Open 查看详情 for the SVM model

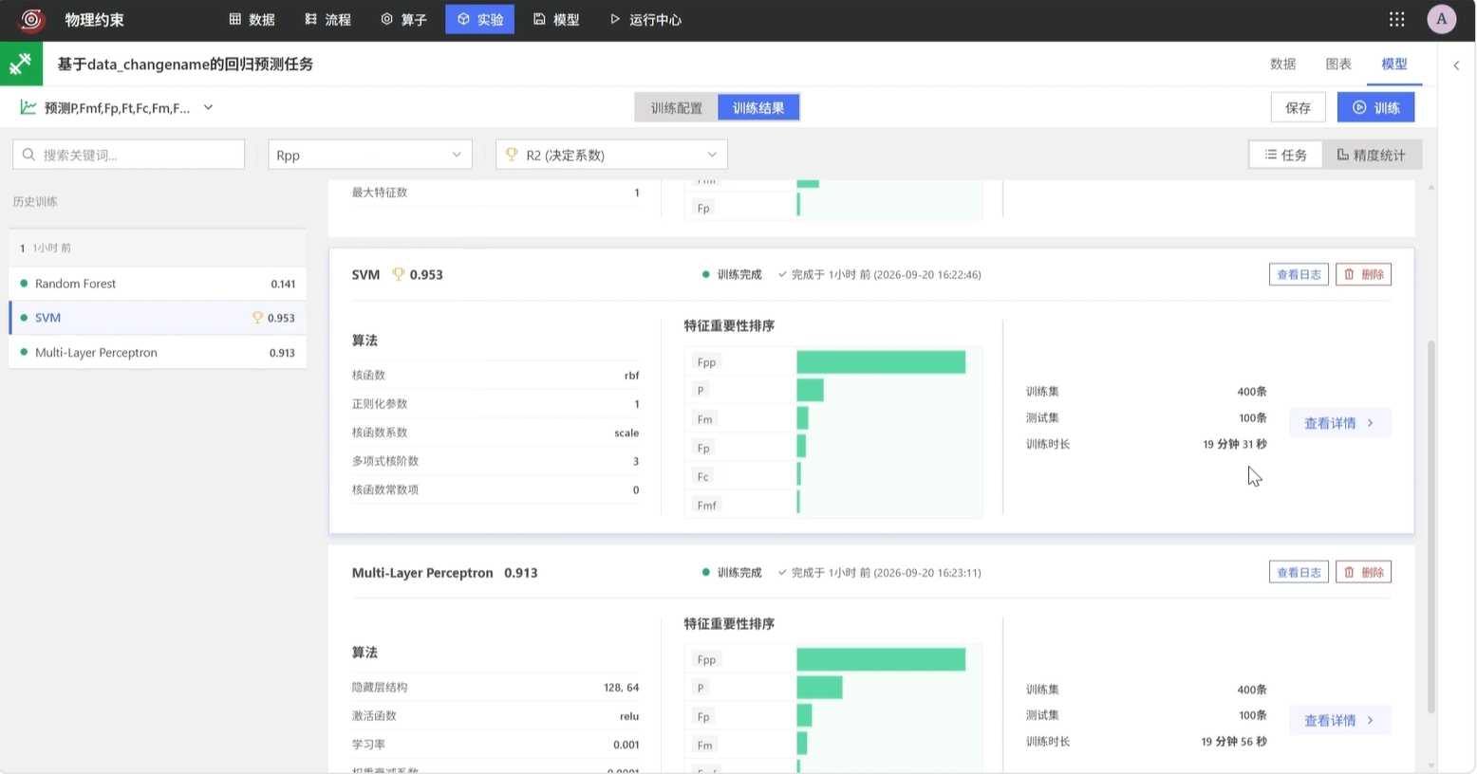pyautogui.click(x=1339, y=423)
